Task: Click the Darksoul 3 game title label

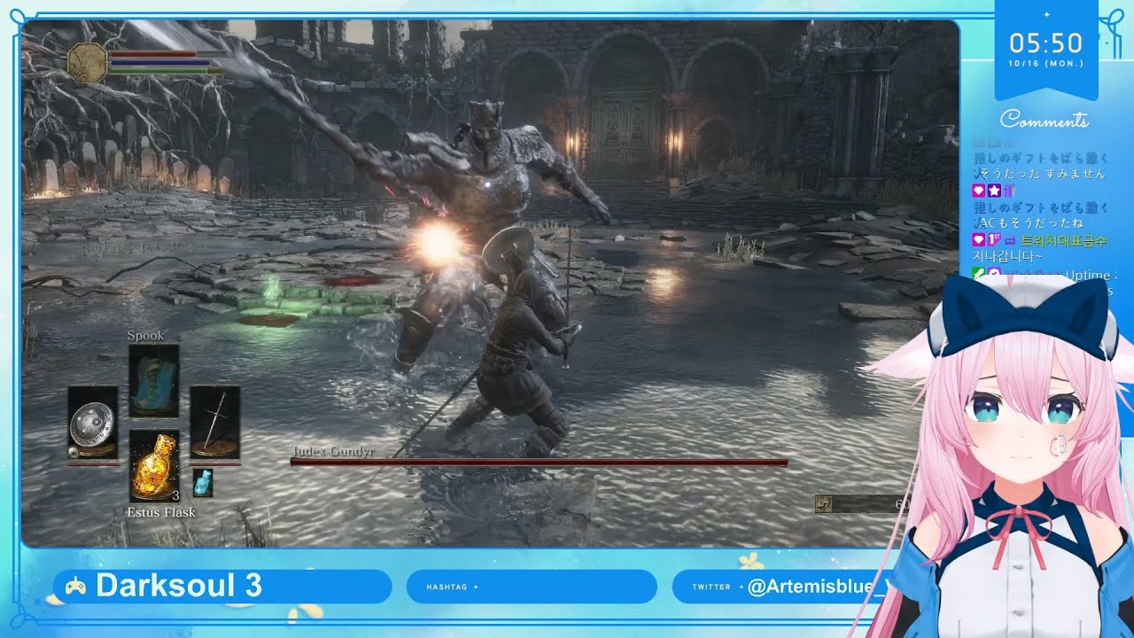Action: [x=179, y=586]
